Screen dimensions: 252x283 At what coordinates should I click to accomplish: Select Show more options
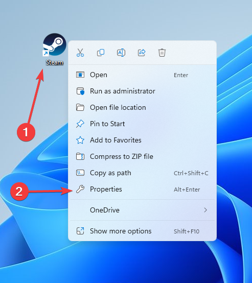point(142,231)
